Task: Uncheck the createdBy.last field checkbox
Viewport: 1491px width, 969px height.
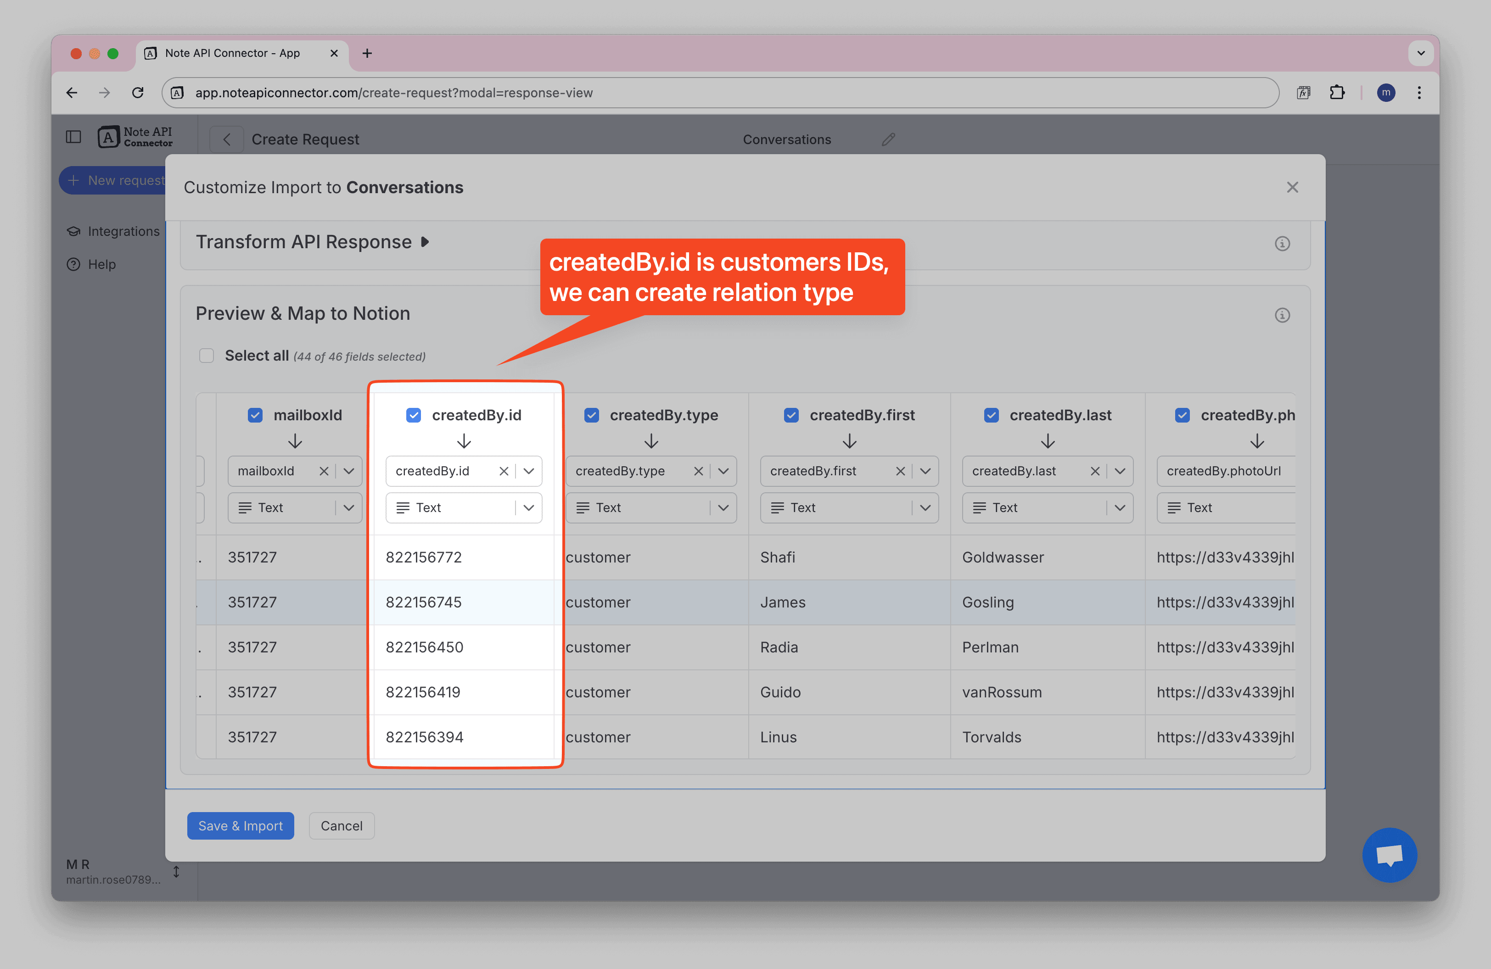Action: tap(991, 415)
